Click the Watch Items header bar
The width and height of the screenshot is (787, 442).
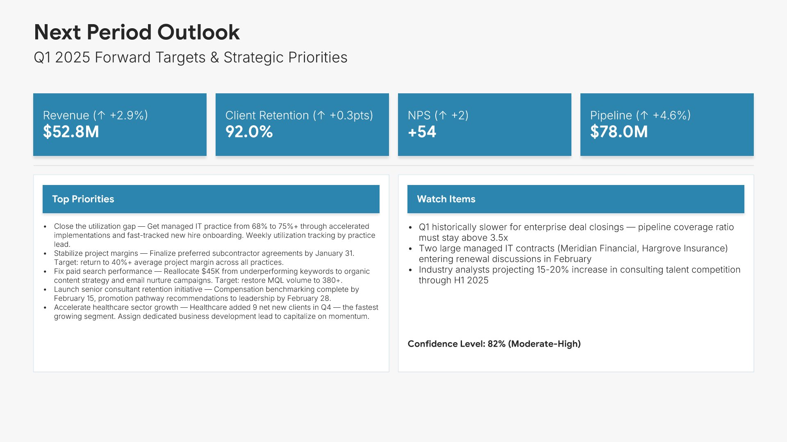[575, 199]
